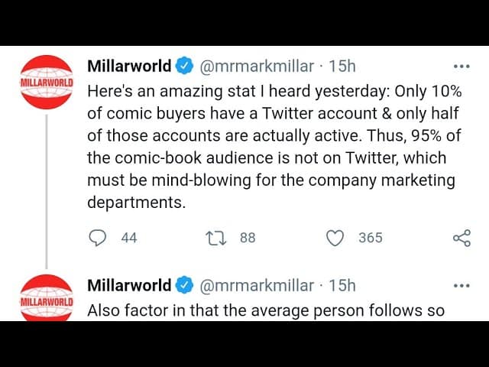
Task: View the 88 retweets count
Action: point(248,238)
